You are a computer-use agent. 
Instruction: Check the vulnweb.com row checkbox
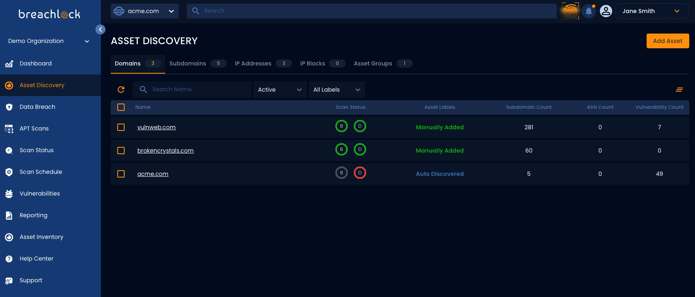121,127
